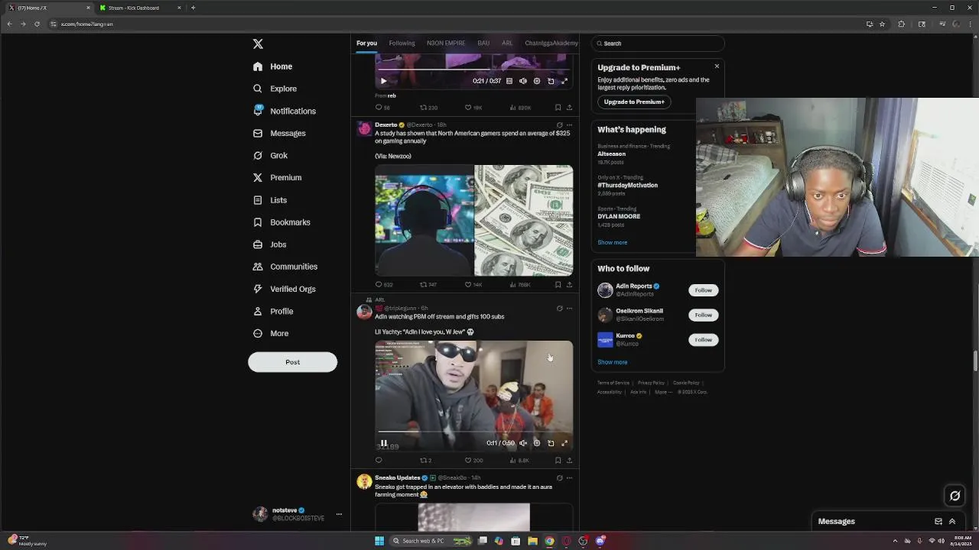The height and width of the screenshot is (550, 979).
Task: Follow Adin Reports
Action: (703, 290)
